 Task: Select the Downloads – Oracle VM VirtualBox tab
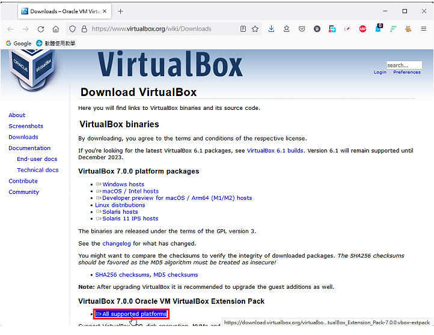click(65, 11)
